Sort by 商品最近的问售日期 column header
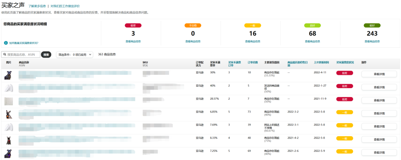Screen dimensions: 401x160 299,64
